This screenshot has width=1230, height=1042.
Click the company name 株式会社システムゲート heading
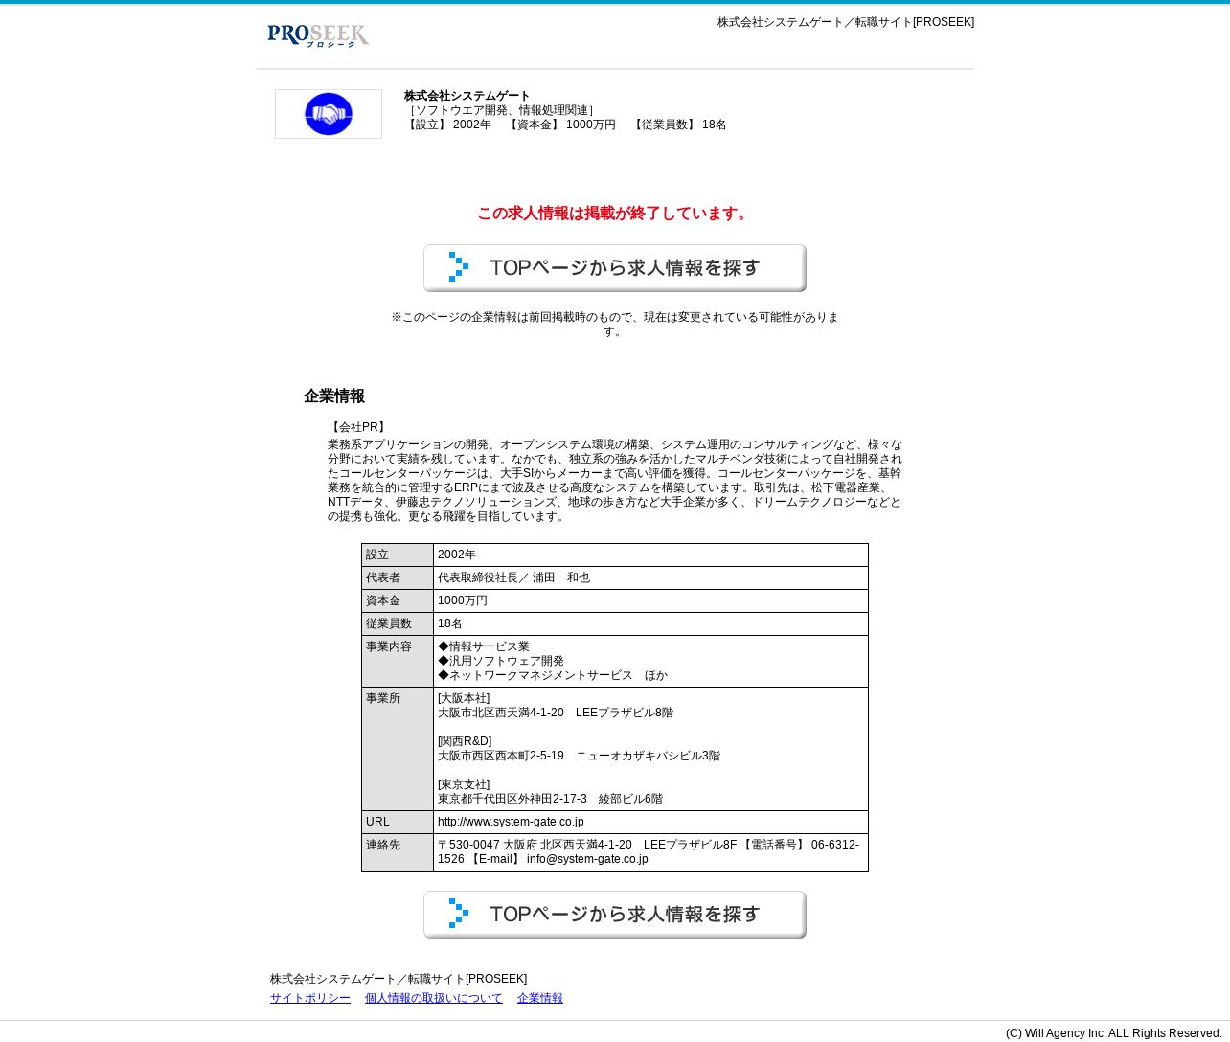[x=467, y=96]
